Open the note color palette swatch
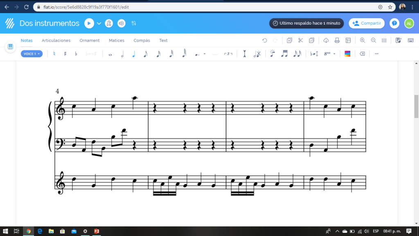 347,54
